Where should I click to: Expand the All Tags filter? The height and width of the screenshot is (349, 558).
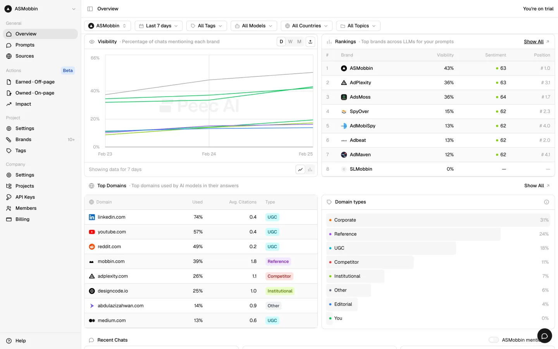tap(207, 26)
